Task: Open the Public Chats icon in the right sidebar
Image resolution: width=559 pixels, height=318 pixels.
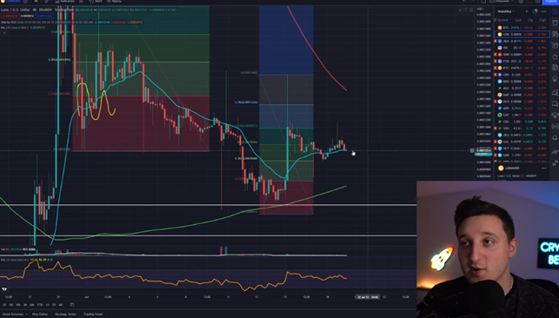Action: point(555,93)
